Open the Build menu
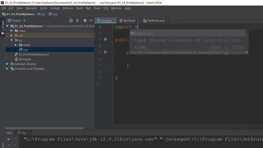The width and height of the screenshot is (263, 148). coord(79,8)
